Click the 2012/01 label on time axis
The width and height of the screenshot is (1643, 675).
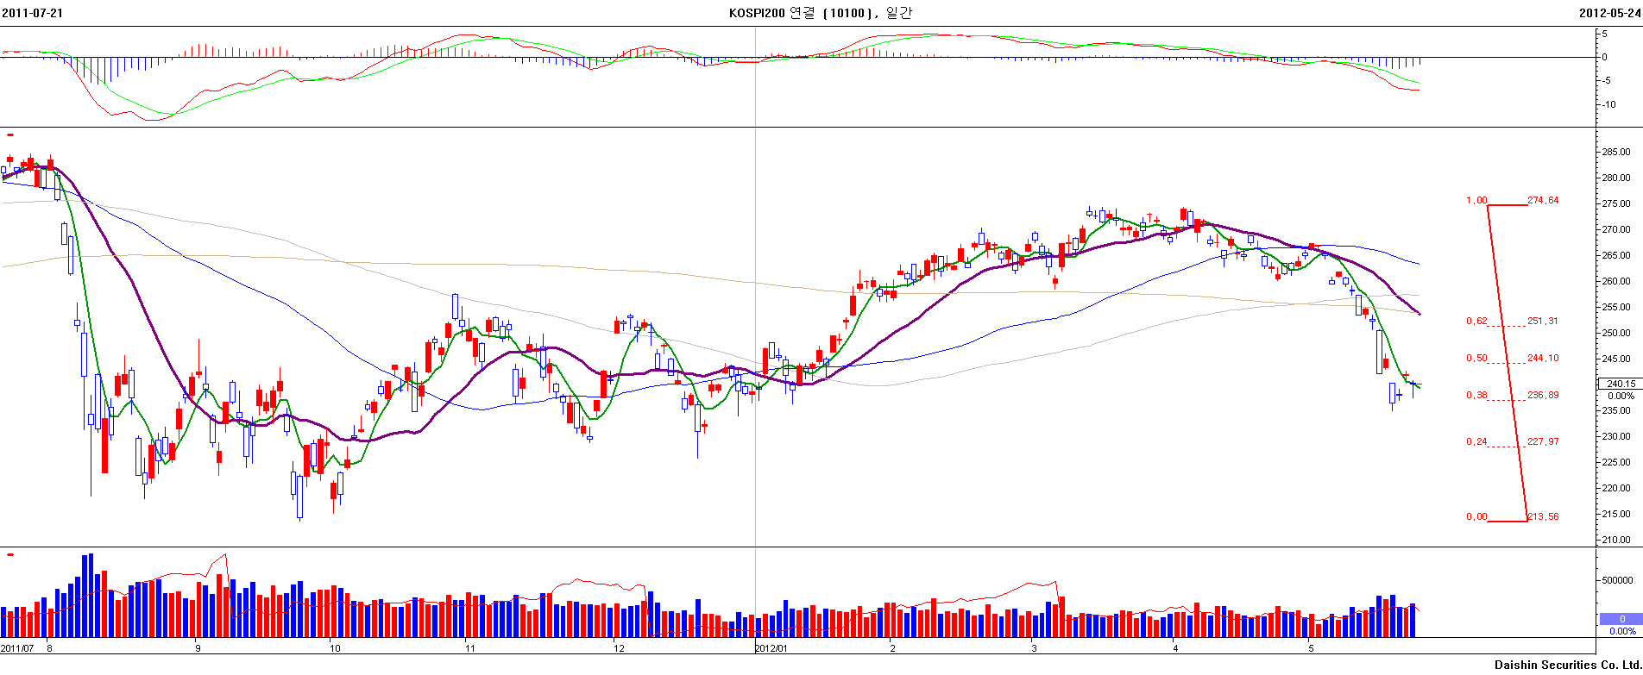(771, 648)
